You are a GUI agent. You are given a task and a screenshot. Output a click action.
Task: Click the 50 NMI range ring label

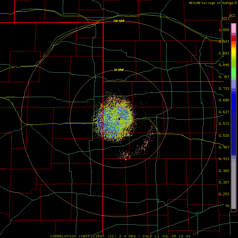point(119,70)
